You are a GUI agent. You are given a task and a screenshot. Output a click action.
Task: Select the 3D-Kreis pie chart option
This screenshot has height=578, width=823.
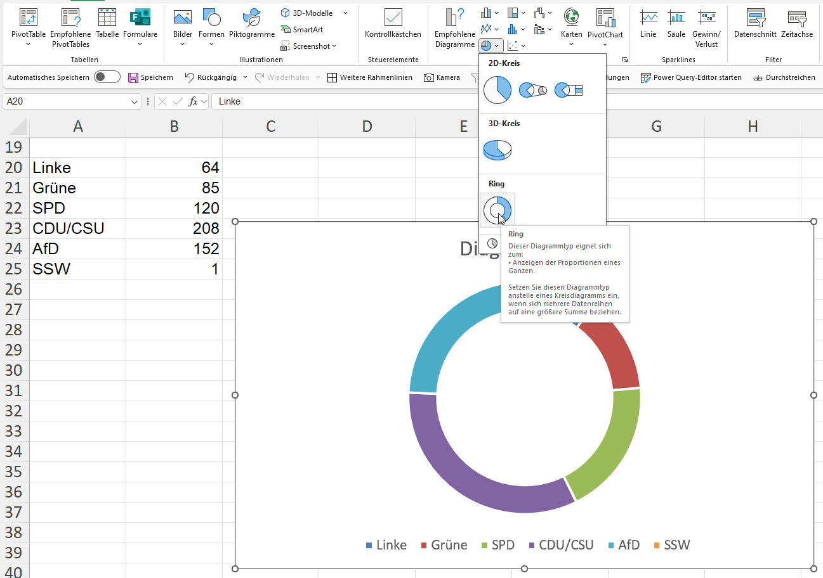click(497, 150)
